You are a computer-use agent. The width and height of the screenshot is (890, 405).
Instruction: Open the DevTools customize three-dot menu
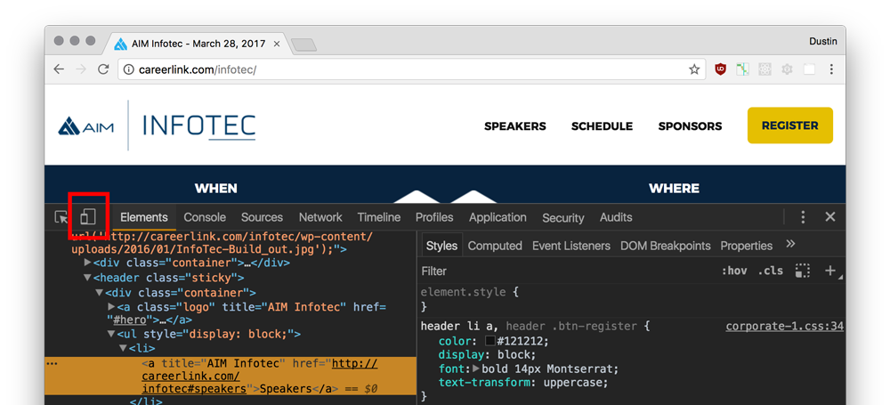(803, 217)
